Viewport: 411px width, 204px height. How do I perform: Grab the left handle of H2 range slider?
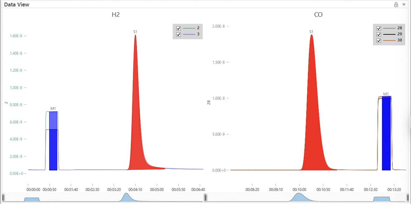[3, 198]
